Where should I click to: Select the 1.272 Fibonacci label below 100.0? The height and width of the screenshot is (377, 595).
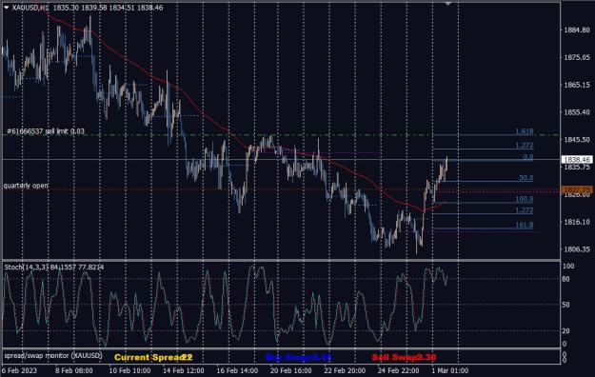pyautogui.click(x=524, y=210)
